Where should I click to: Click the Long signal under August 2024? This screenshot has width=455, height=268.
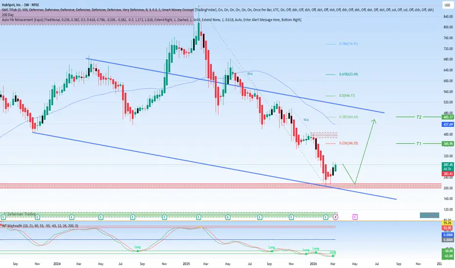pos(138,247)
